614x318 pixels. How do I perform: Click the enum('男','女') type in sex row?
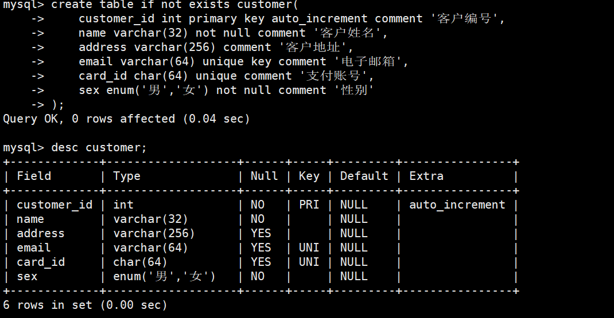165,277
